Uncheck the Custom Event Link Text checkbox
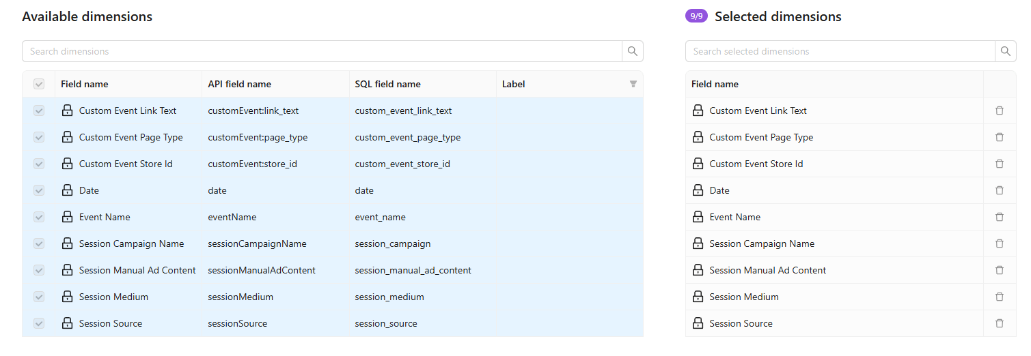The image size is (1031, 356). pyautogui.click(x=39, y=110)
